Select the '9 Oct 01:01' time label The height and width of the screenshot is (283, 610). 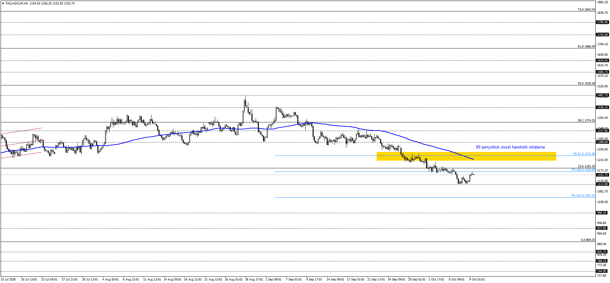(477, 279)
